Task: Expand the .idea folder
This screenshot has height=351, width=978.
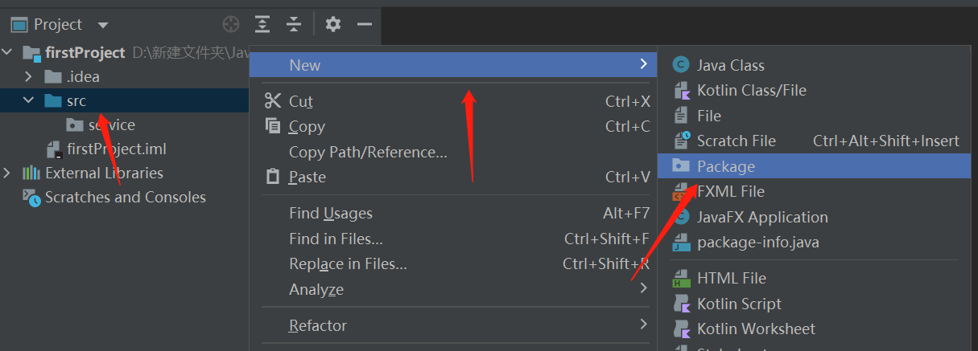Action: tap(29, 77)
